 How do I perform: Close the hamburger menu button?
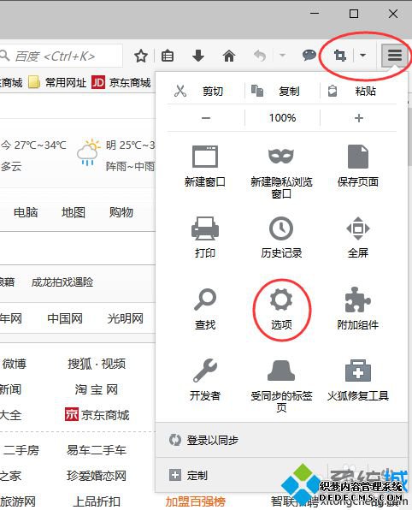click(x=394, y=56)
